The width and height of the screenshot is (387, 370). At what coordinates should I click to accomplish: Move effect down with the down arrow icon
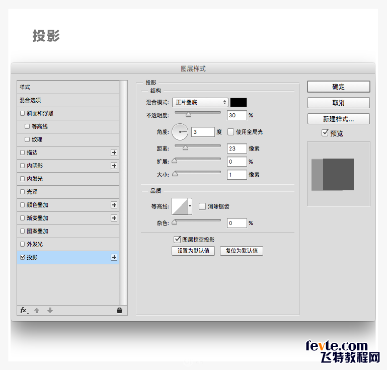point(50,311)
